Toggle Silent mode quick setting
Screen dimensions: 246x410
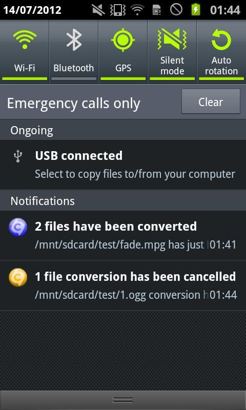(172, 52)
